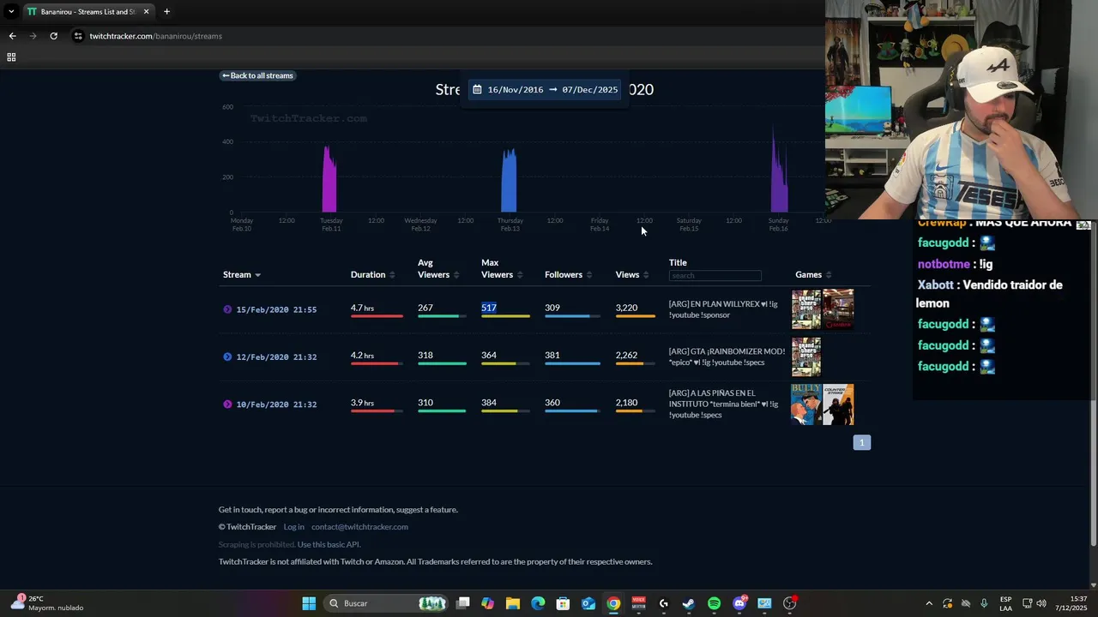Click the purple icon beside 15/Feb/2020 stream
The image size is (1098, 617).
pos(227,309)
